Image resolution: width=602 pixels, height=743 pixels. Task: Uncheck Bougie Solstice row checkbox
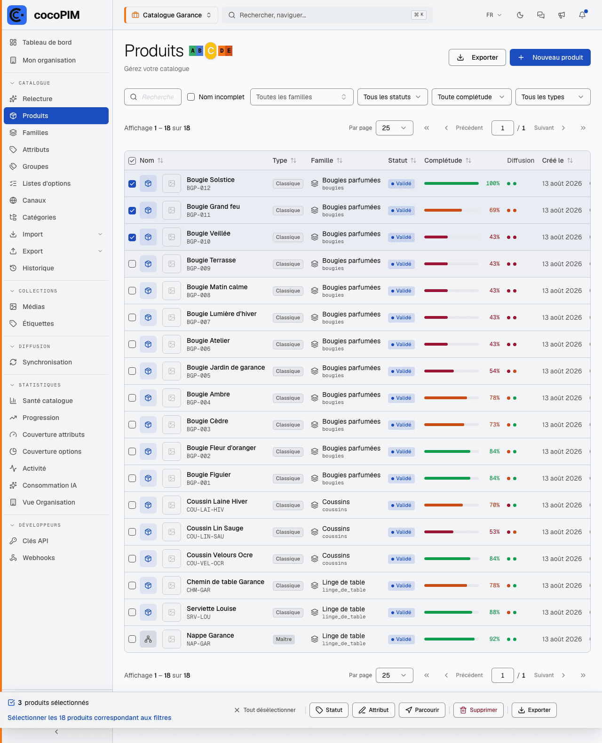pos(132,183)
